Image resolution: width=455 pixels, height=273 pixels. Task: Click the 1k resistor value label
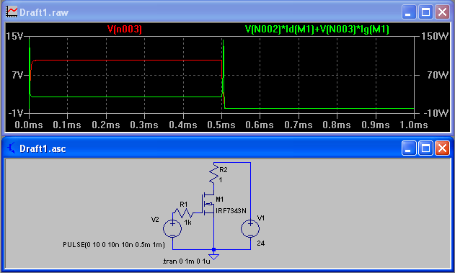pyautogui.click(x=187, y=223)
